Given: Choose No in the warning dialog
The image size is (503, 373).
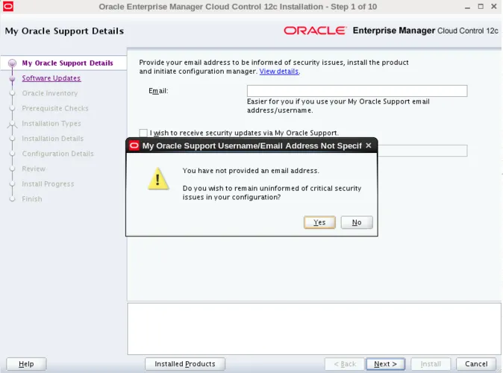Looking at the screenshot, I should click(357, 222).
